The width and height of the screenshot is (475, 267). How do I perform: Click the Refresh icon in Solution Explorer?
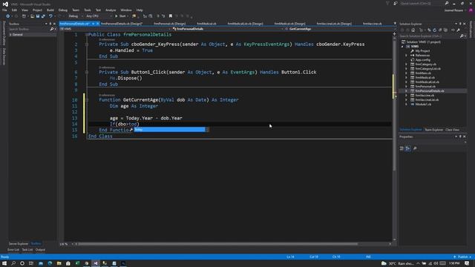[435, 30]
